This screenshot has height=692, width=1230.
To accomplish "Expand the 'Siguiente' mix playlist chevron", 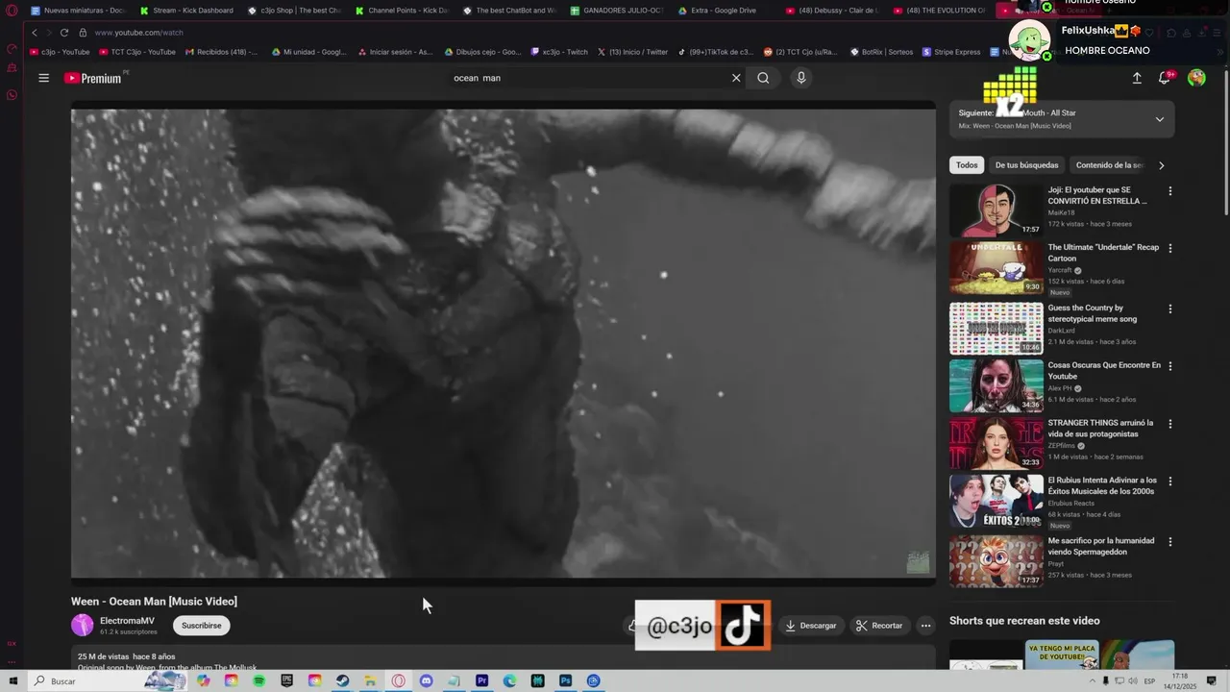I will [x=1159, y=119].
